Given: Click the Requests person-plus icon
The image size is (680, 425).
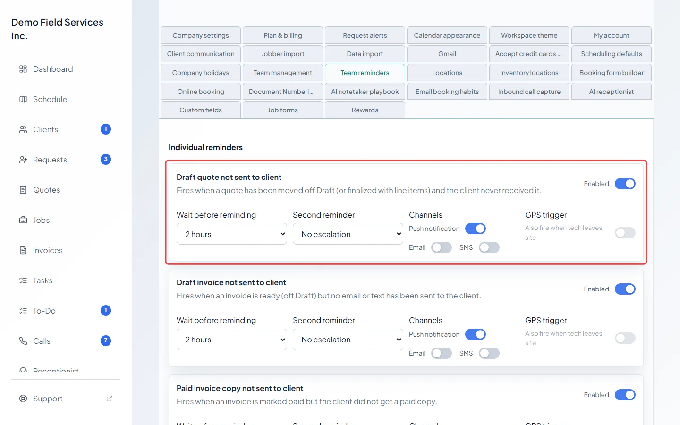Looking at the screenshot, I should (23, 160).
